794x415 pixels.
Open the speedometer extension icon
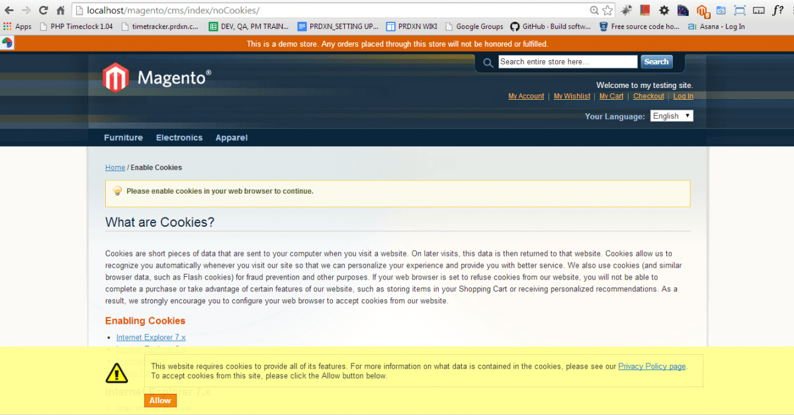pos(683,10)
